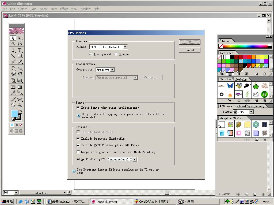The image size is (274, 205).
Task: Choose the None swatch in Swatches panel
Action: click(x=219, y=57)
